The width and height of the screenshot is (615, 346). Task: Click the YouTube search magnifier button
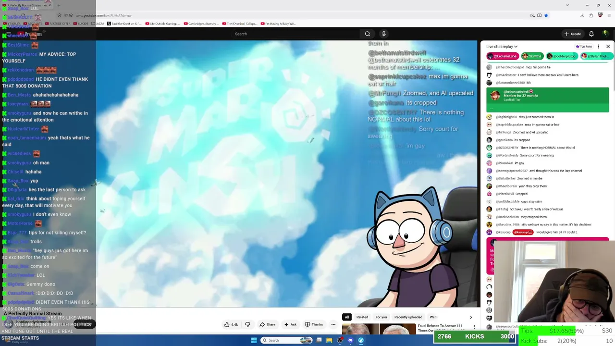(368, 34)
